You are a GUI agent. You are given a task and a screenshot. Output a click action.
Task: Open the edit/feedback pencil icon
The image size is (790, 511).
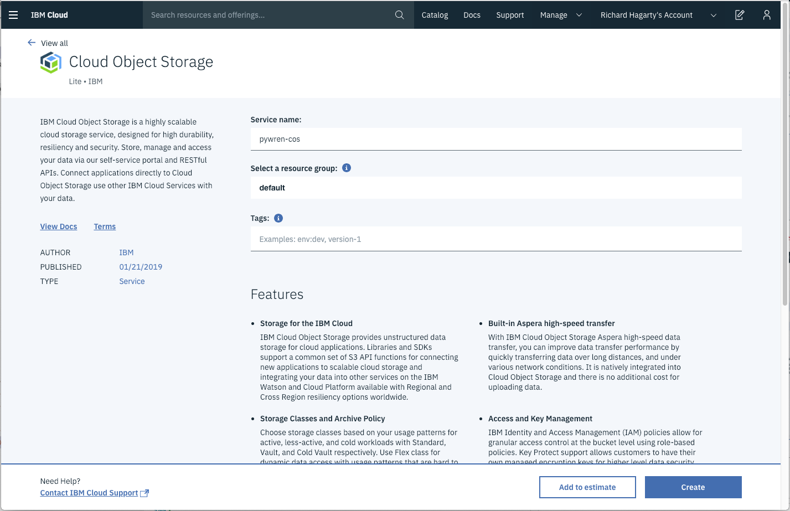[x=740, y=15]
